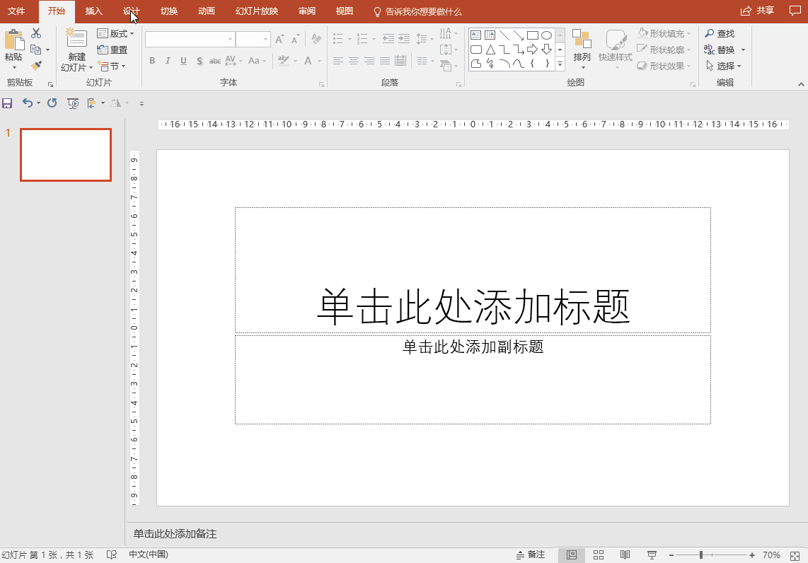Click the Share (共享) button

tap(757, 11)
